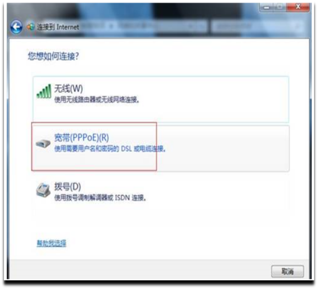Click the 取消 cancel button
This screenshot has height=289, width=318.
288,271
